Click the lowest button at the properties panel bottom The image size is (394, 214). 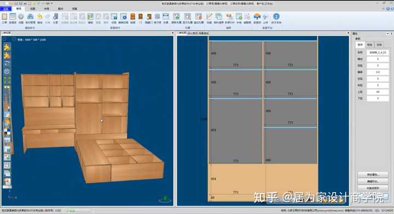(x=373, y=188)
